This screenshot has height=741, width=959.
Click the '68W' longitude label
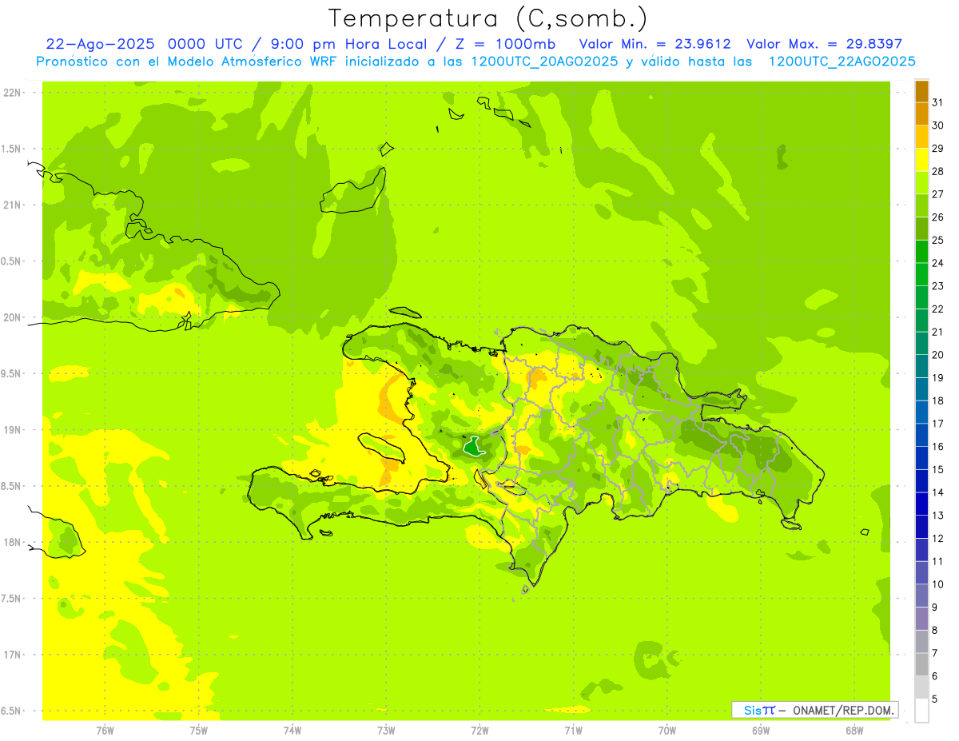click(854, 731)
